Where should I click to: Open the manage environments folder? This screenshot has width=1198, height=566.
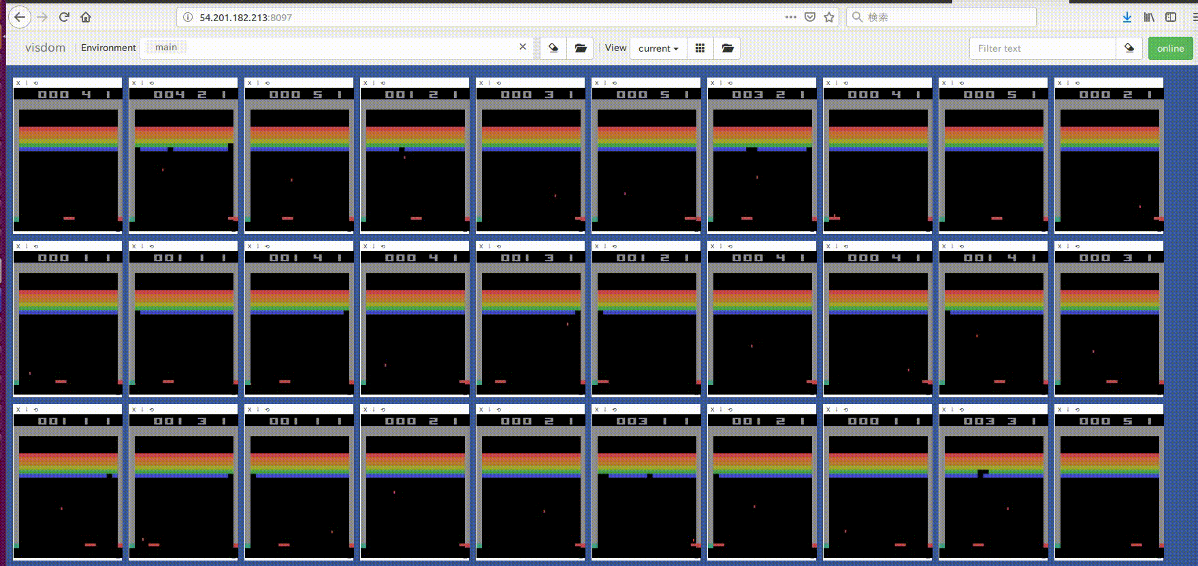(581, 48)
